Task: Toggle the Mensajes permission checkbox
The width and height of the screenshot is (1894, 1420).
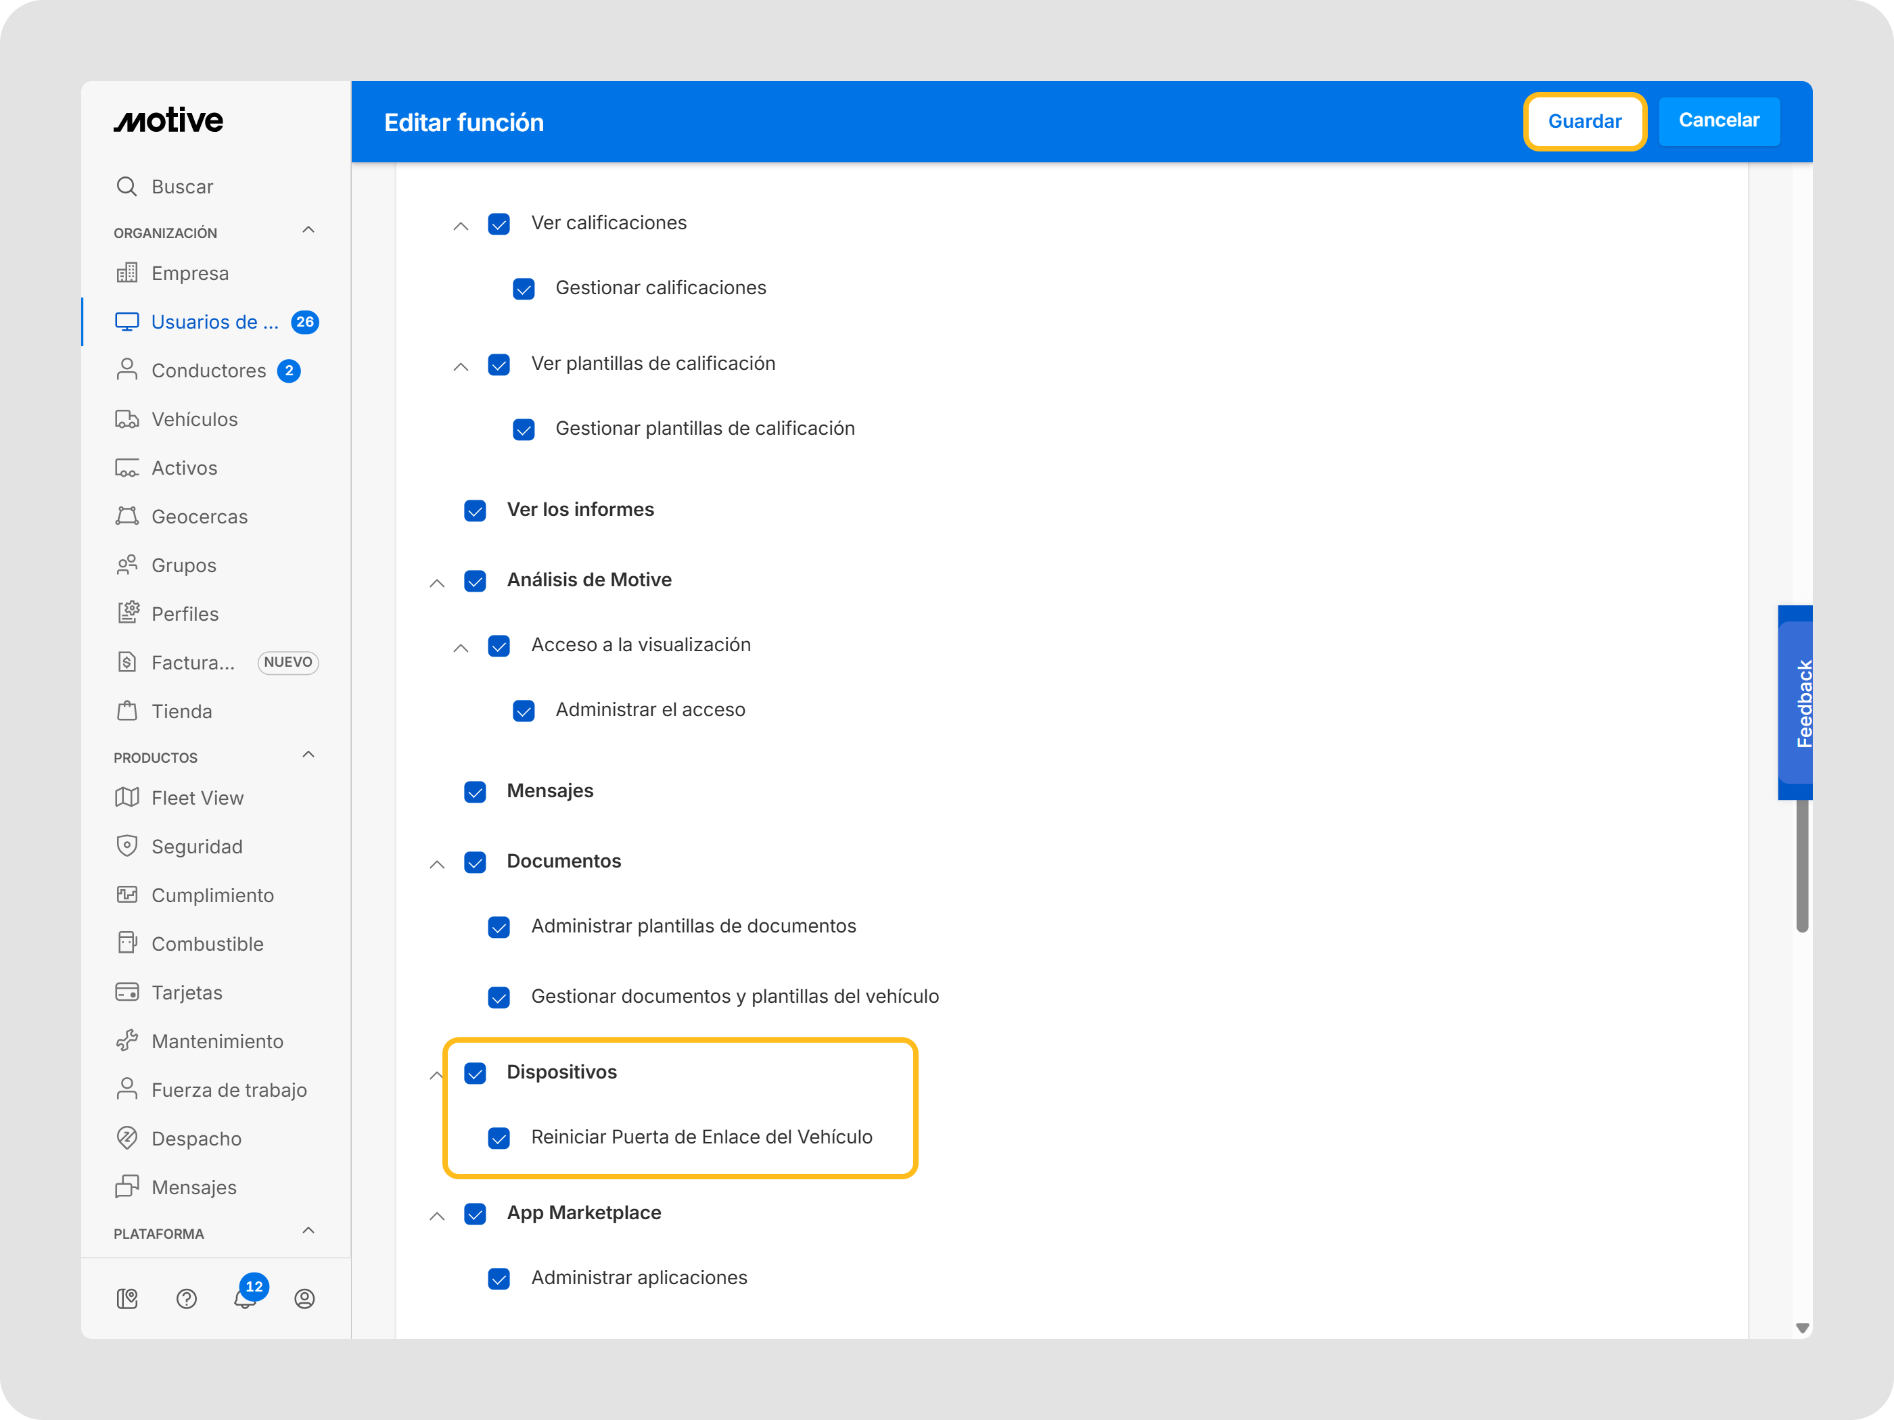Action: click(476, 792)
